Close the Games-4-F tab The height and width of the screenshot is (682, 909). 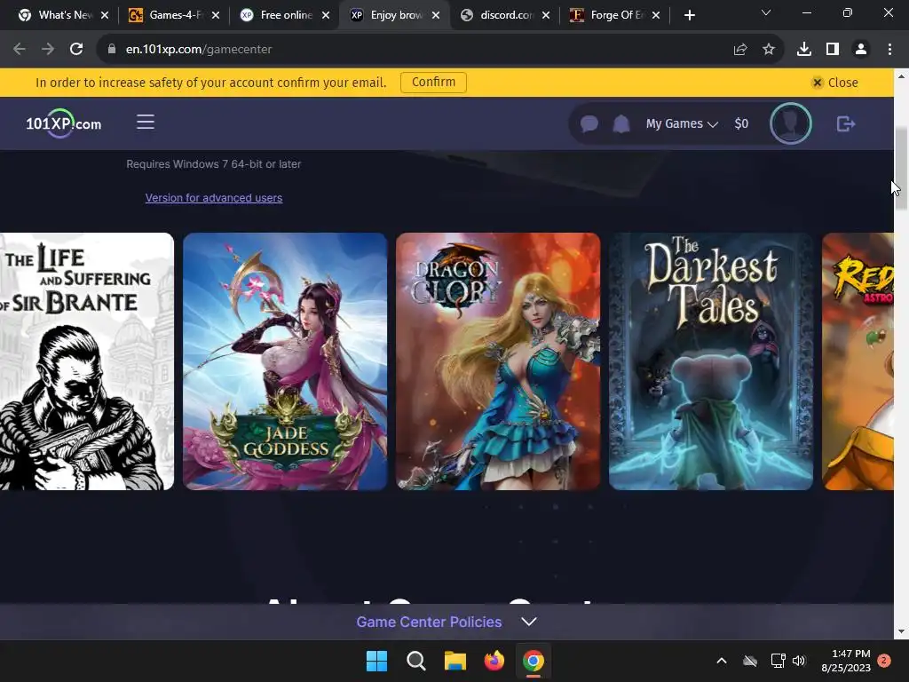216,15
